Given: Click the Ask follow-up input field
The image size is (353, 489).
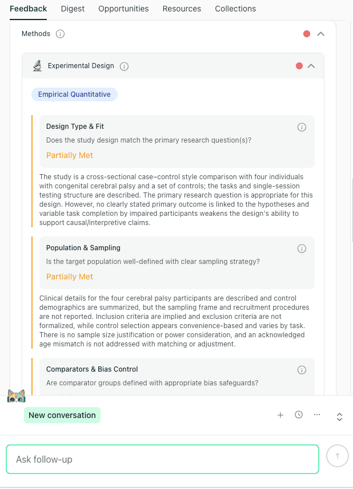Looking at the screenshot, I should [x=162, y=459].
